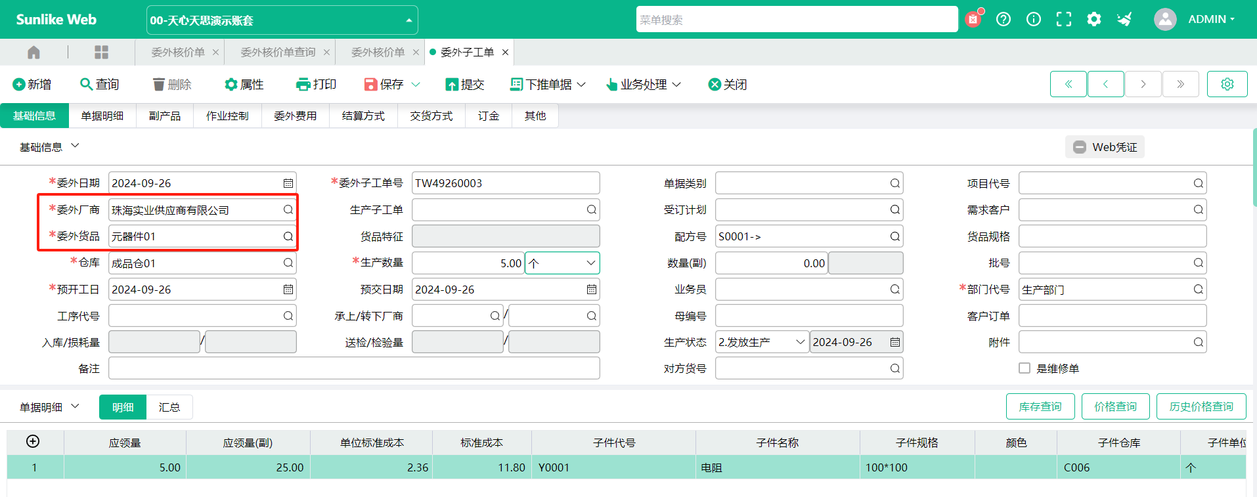1257x497 pixels.
Task: Switch to the 结算方式 tab
Action: click(x=363, y=116)
